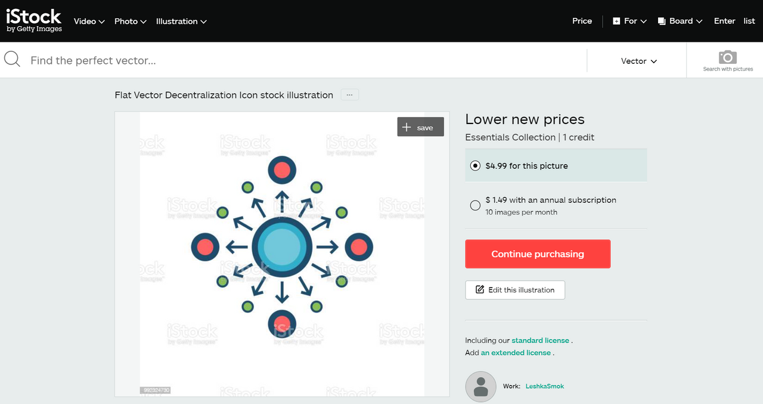
Task: Click the pencil edit icon
Action: coord(480,290)
